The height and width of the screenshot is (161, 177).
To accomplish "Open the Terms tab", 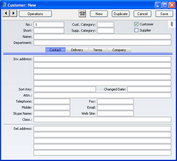I will [98, 50].
